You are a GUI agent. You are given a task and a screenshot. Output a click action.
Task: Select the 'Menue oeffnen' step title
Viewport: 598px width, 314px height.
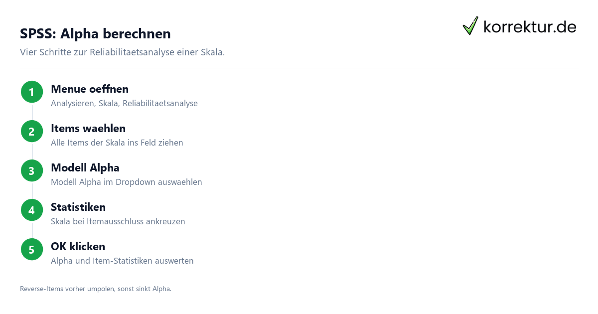coord(90,89)
